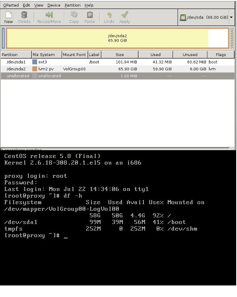Open the Device menu
Image resolution: width=237 pixels, height=297 pixels.
(x=54, y=5)
